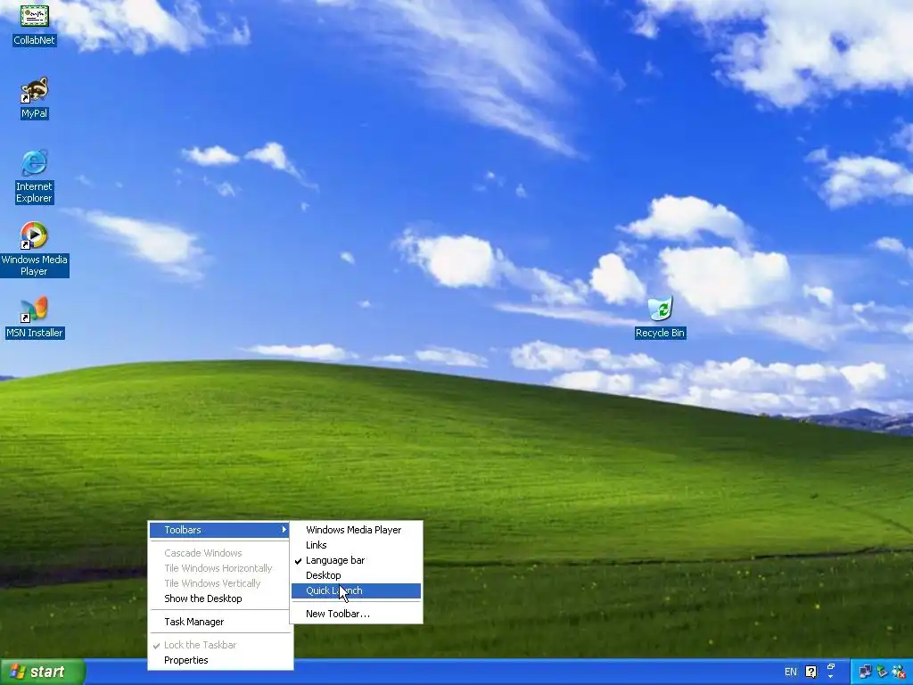913x685 pixels.
Task: Select the MyPal desktop shortcut
Action: coord(35,98)
